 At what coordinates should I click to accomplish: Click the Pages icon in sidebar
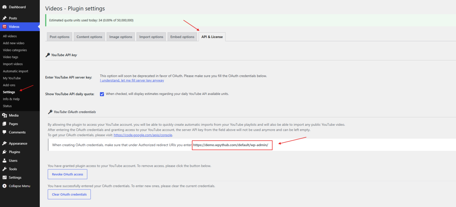4,124
